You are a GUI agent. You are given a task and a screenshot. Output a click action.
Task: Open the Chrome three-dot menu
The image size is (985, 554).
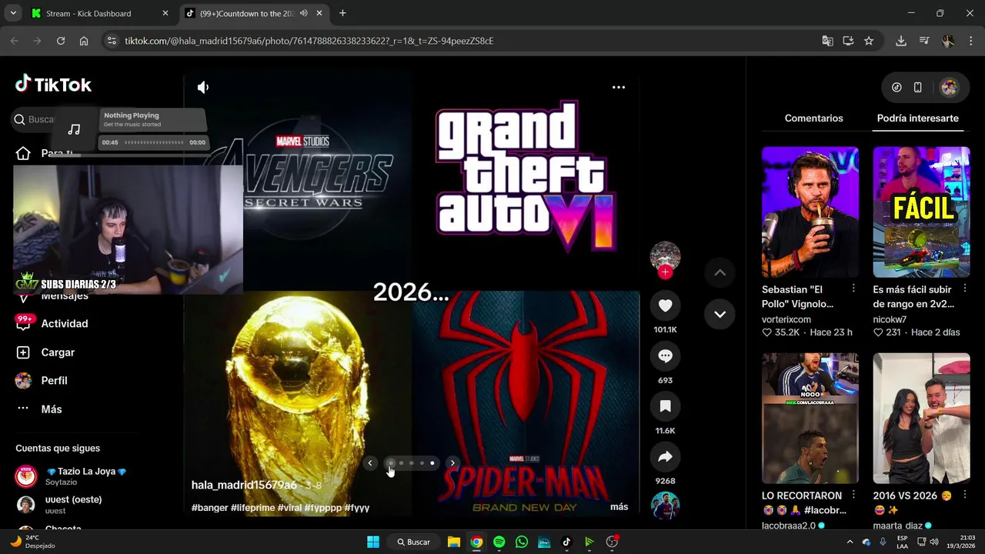point(970,41)
